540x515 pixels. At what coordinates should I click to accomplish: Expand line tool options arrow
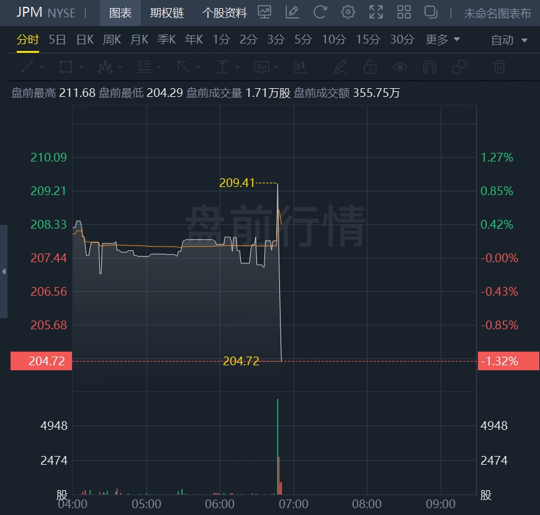(42, 67)
